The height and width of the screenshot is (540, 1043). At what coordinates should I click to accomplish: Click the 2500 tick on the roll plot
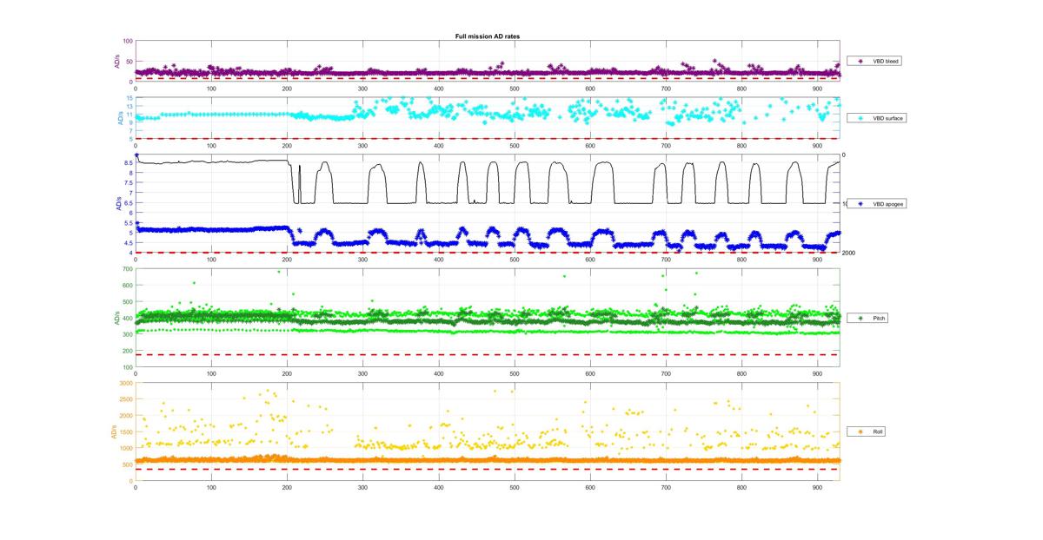pos(126,399)
